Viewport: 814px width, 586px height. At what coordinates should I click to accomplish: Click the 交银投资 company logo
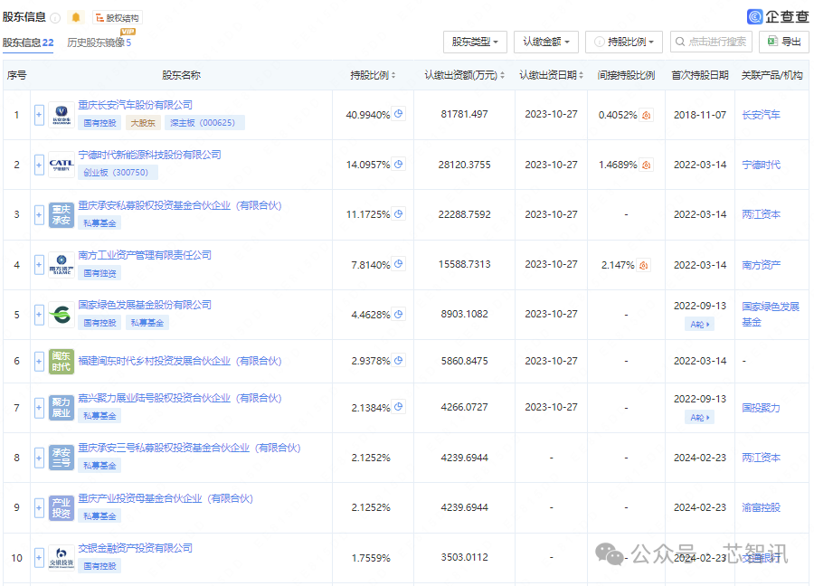coord(62,558)
